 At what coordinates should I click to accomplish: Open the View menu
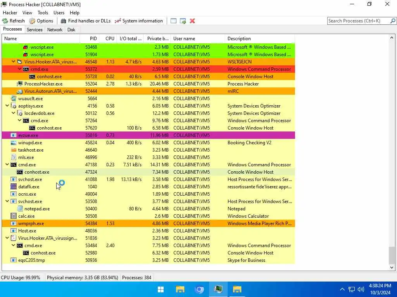(x=27, y=13)
